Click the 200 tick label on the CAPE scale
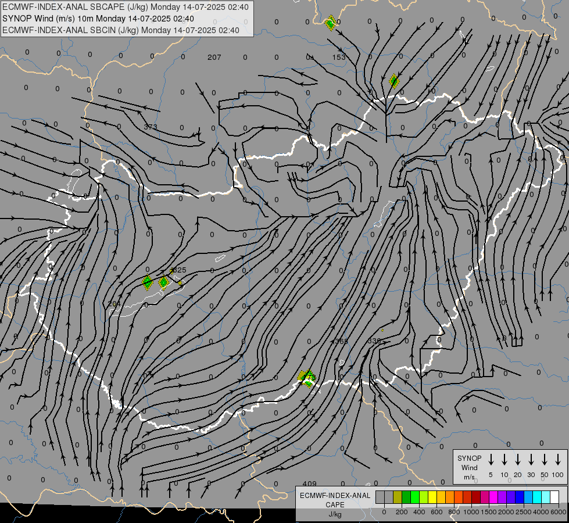 pyautogui.click(x=402, y=512)
